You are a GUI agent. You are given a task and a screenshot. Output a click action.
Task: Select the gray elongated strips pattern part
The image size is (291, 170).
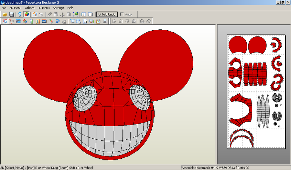tap(263, 112)
